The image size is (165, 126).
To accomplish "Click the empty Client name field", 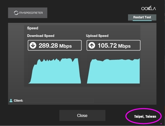I will tap(59, 101).
